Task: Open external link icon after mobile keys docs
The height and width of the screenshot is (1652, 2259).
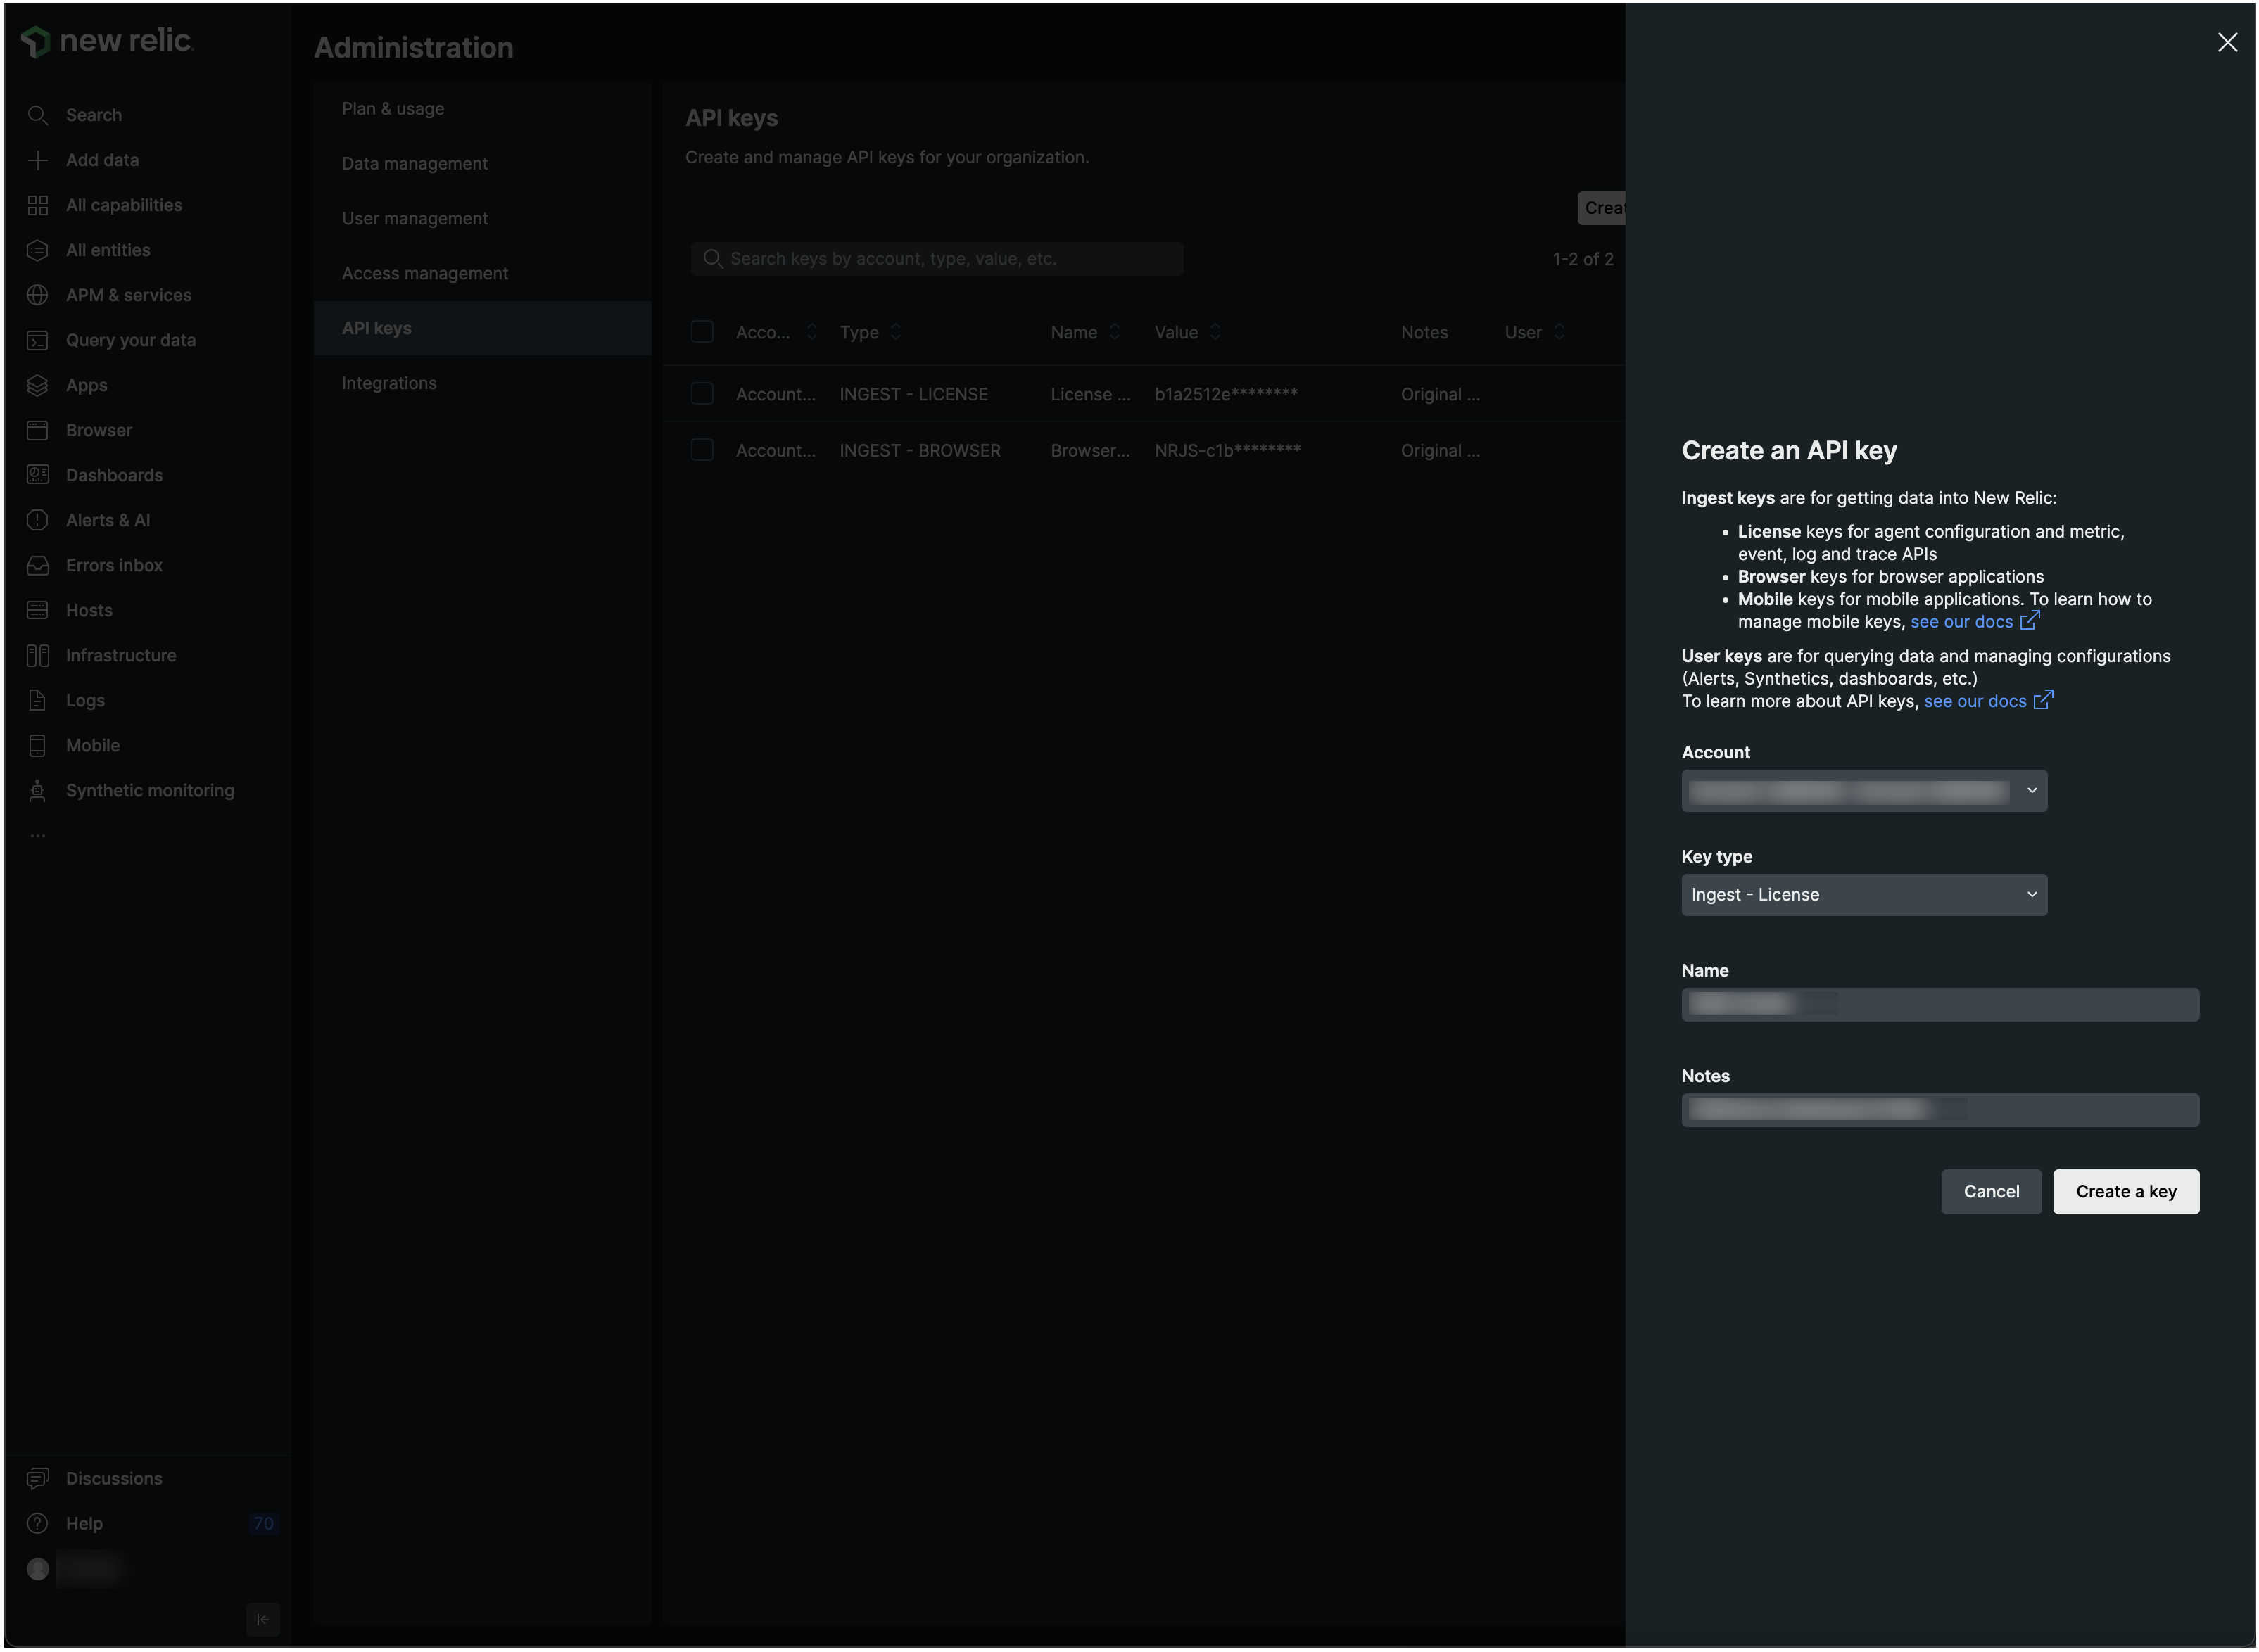Action: pyautogui.click(x=2029, y=621)
